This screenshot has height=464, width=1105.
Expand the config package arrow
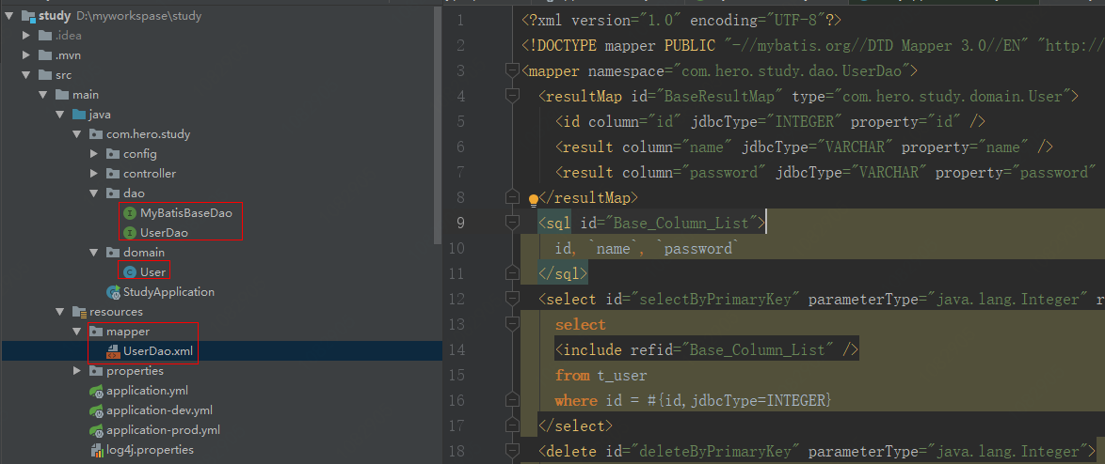94,153
